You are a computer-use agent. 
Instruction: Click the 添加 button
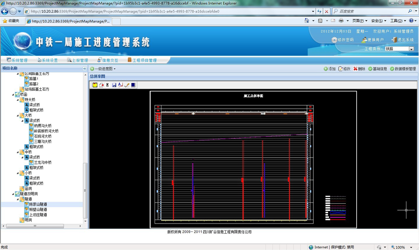pyautogui.click(x=329, y=69)
